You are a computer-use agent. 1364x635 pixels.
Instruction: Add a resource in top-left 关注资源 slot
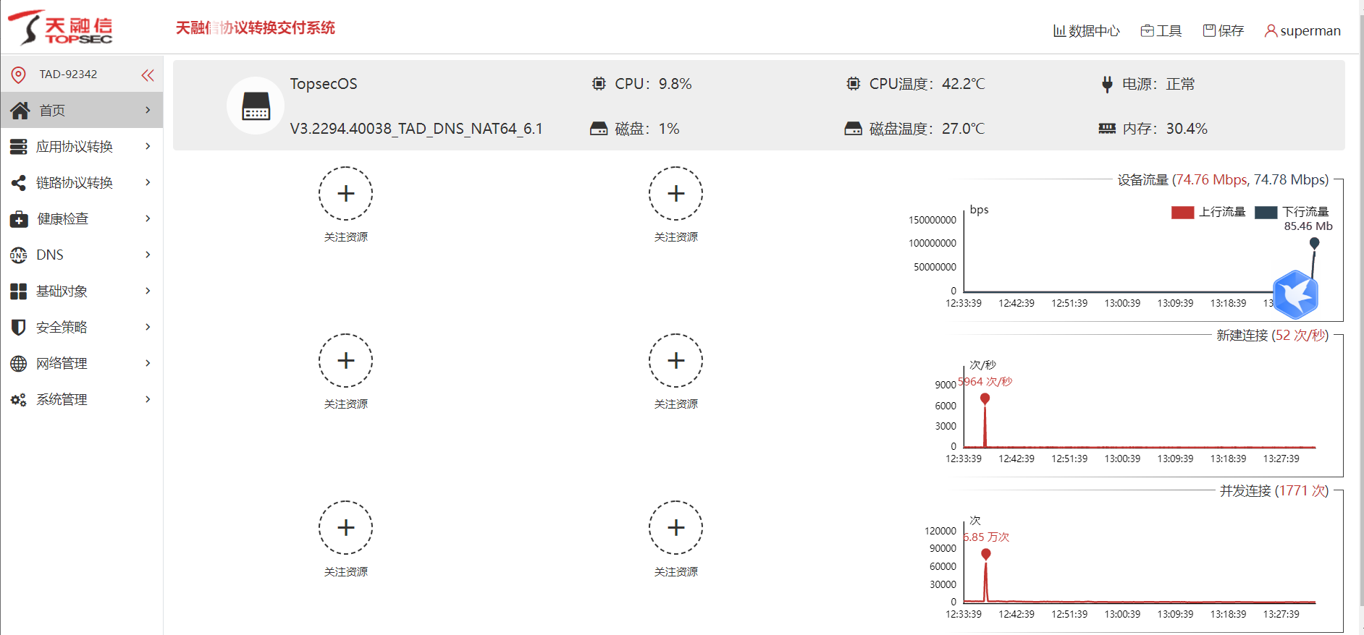coord(346,194)
